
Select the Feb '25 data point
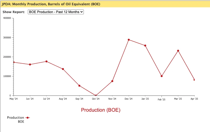tap(162, 76)
